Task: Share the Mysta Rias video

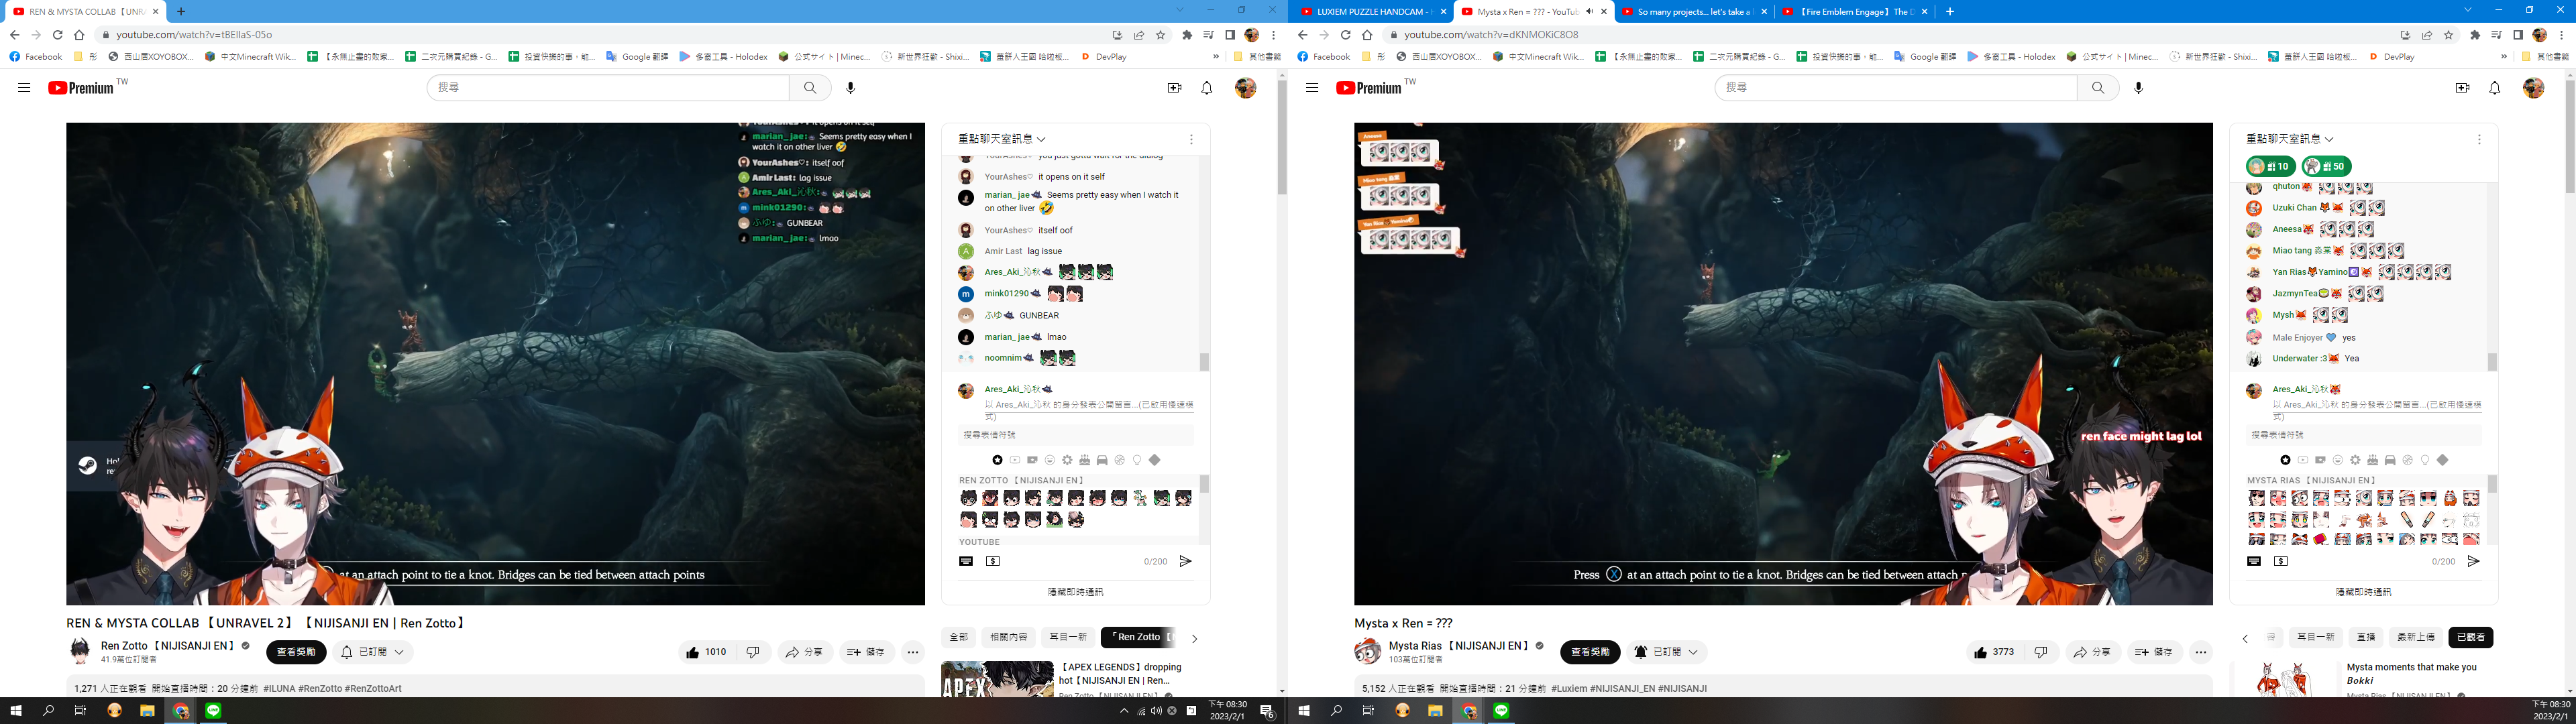Action: point(2092,652)
